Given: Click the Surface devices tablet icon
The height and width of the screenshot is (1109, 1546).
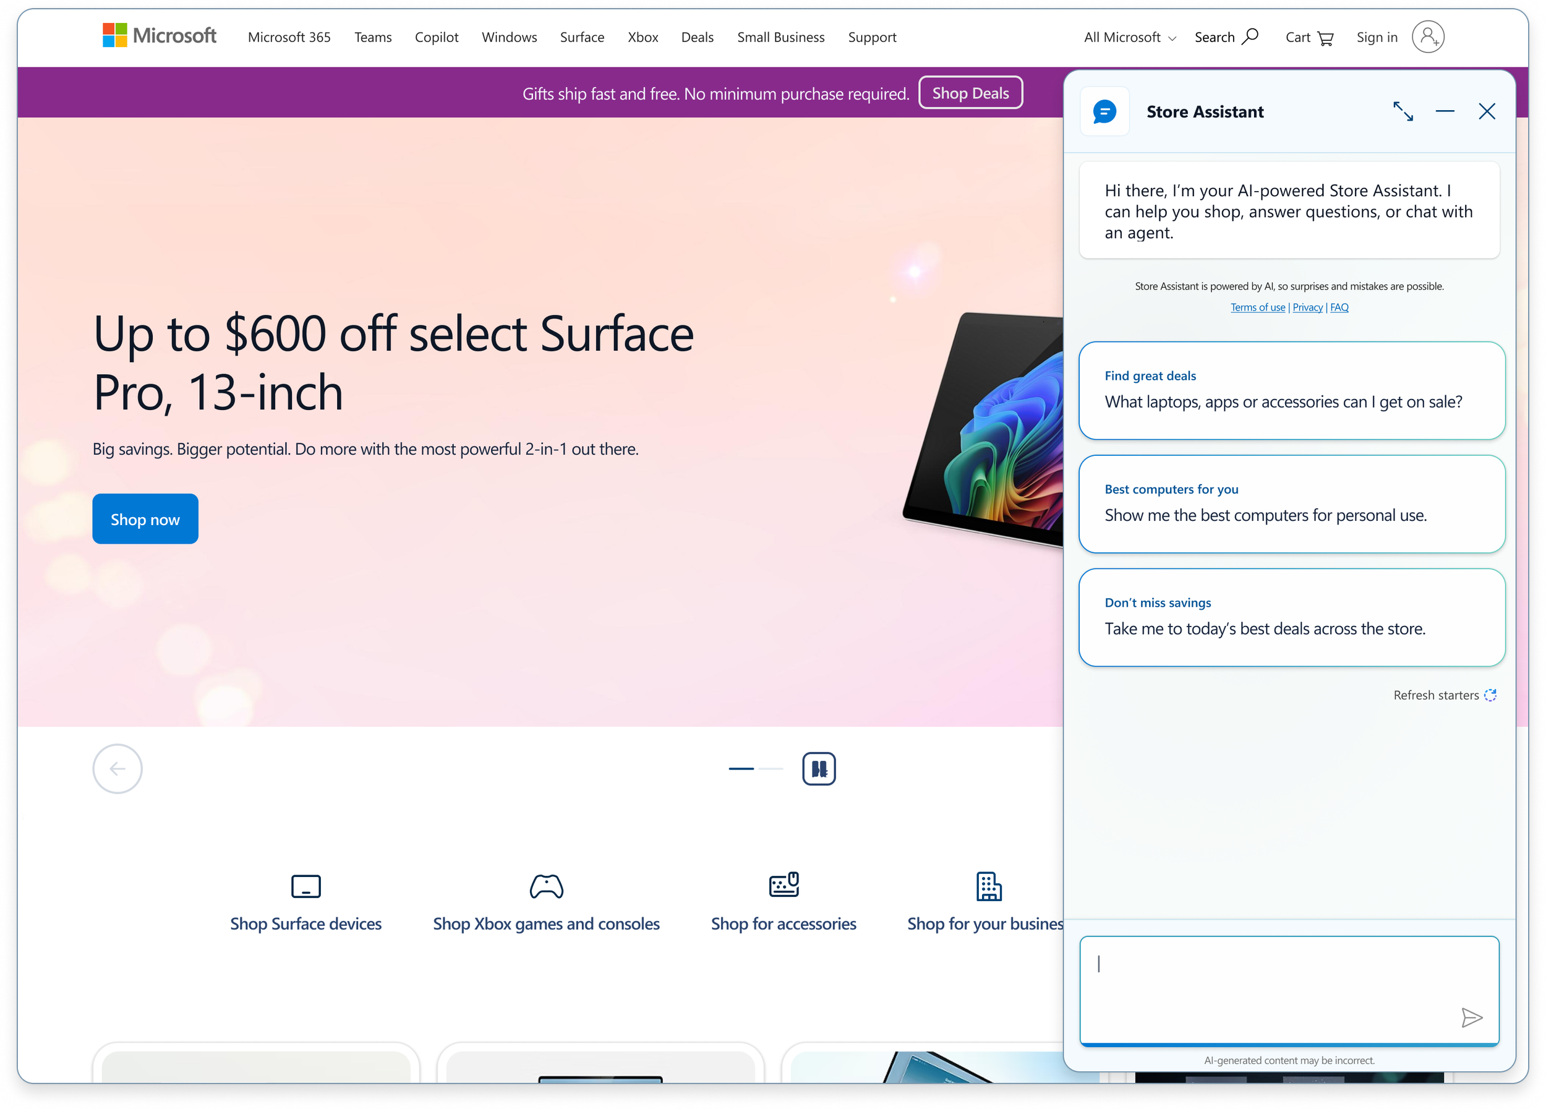Looking at the screenshot, I should click(x=305, y=886).
